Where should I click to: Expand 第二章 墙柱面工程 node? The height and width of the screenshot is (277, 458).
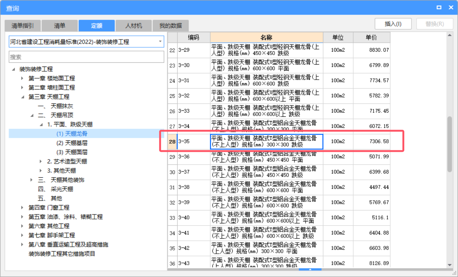[x=23, y=88]
